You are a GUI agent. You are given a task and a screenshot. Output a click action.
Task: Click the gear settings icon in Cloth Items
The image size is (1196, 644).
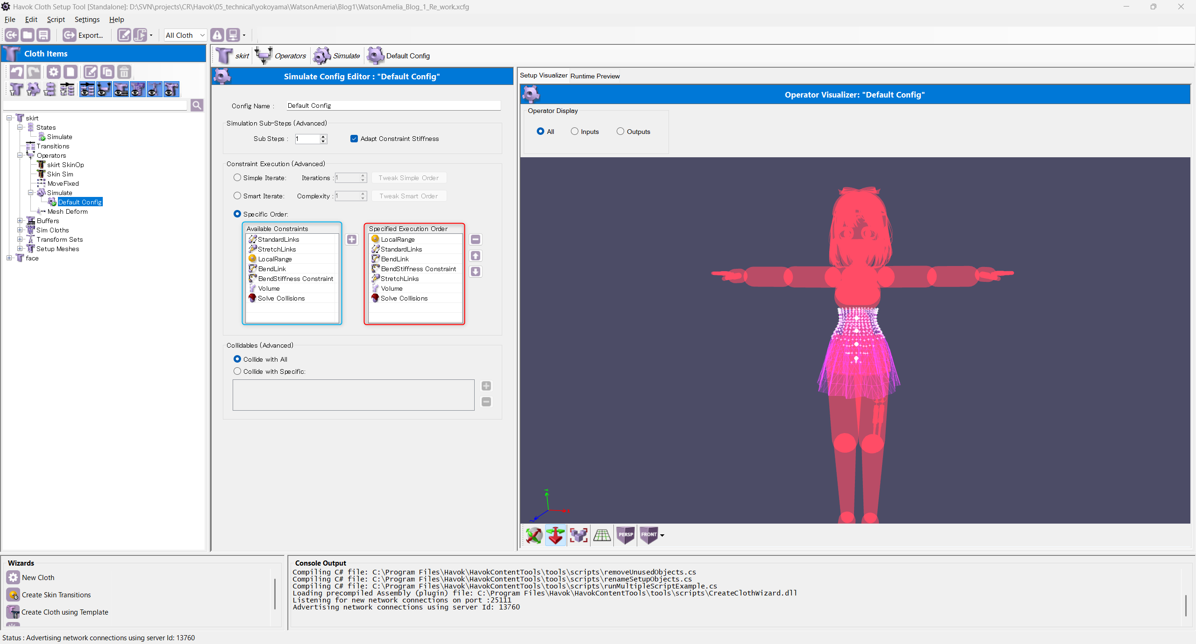[54, 72]
